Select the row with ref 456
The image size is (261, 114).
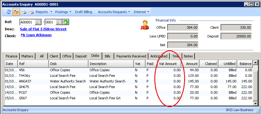[x=129, y=70]
